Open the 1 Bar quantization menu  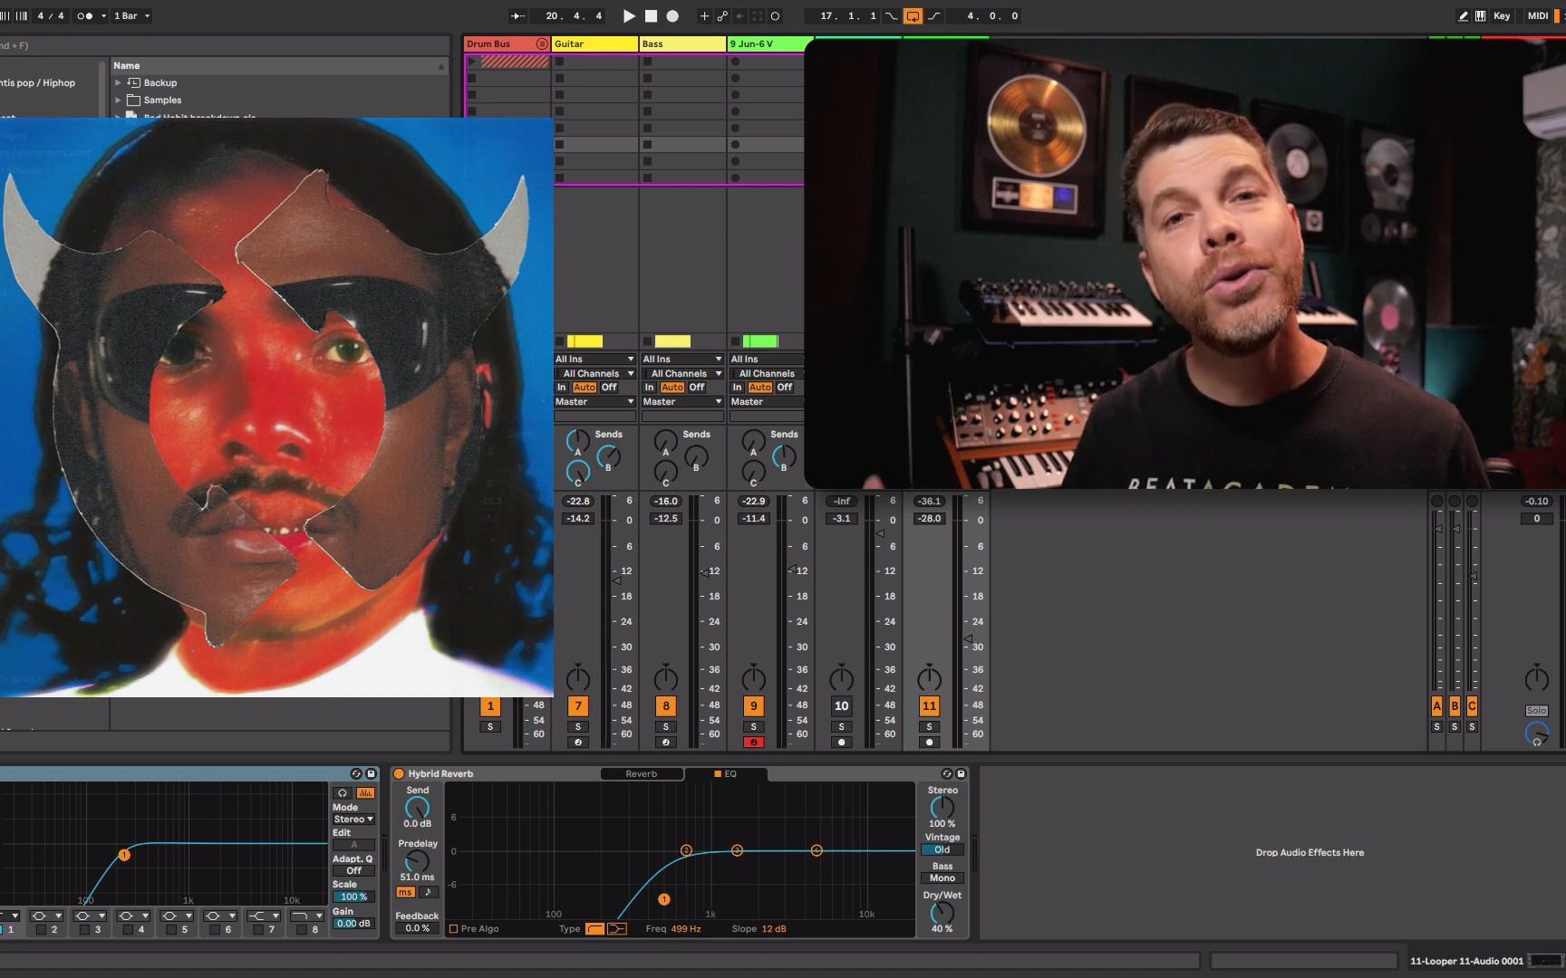(131, 15)
